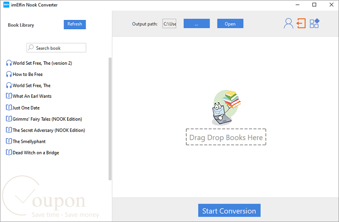Click the book icon beside What An Earl Wants
This screenshot has width=339, height=222.
[9, 96]
